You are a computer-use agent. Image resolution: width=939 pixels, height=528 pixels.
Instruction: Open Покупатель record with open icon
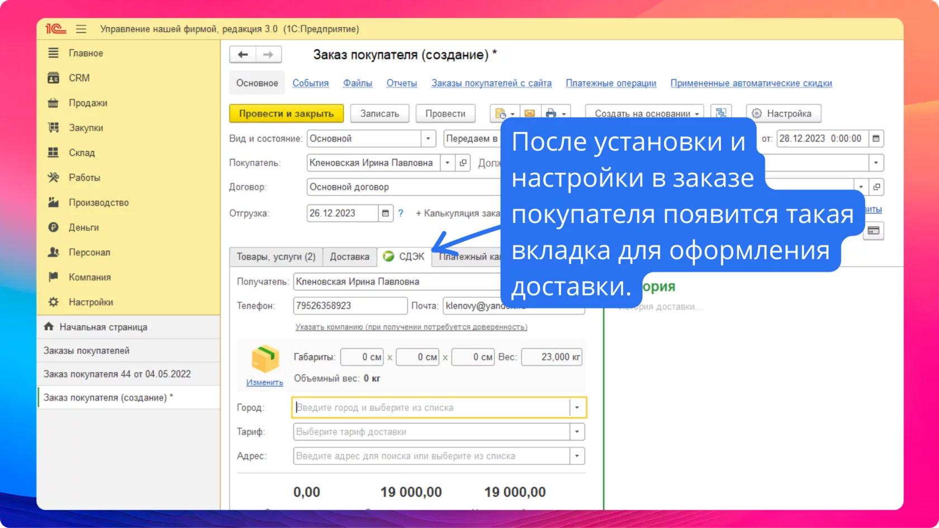(x=463, y=163)
